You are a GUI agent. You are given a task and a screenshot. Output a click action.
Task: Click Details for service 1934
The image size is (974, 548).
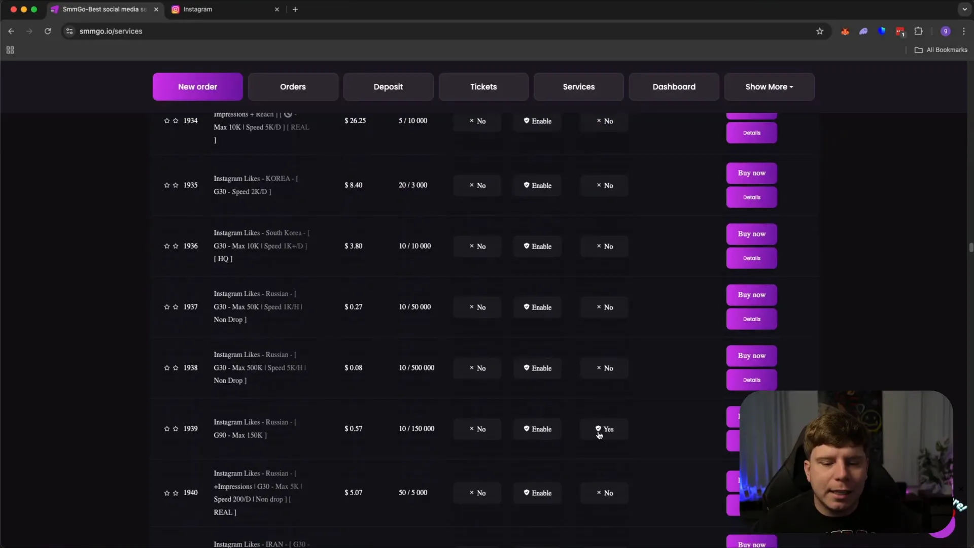[x=751, y=133]
